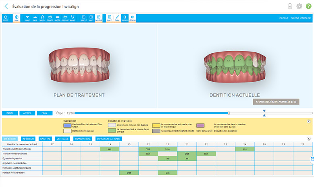Click the 'Dist' translation cell under tooth 1.2
The width and height of the screenshot is (314, 187).
pos(148,154)
